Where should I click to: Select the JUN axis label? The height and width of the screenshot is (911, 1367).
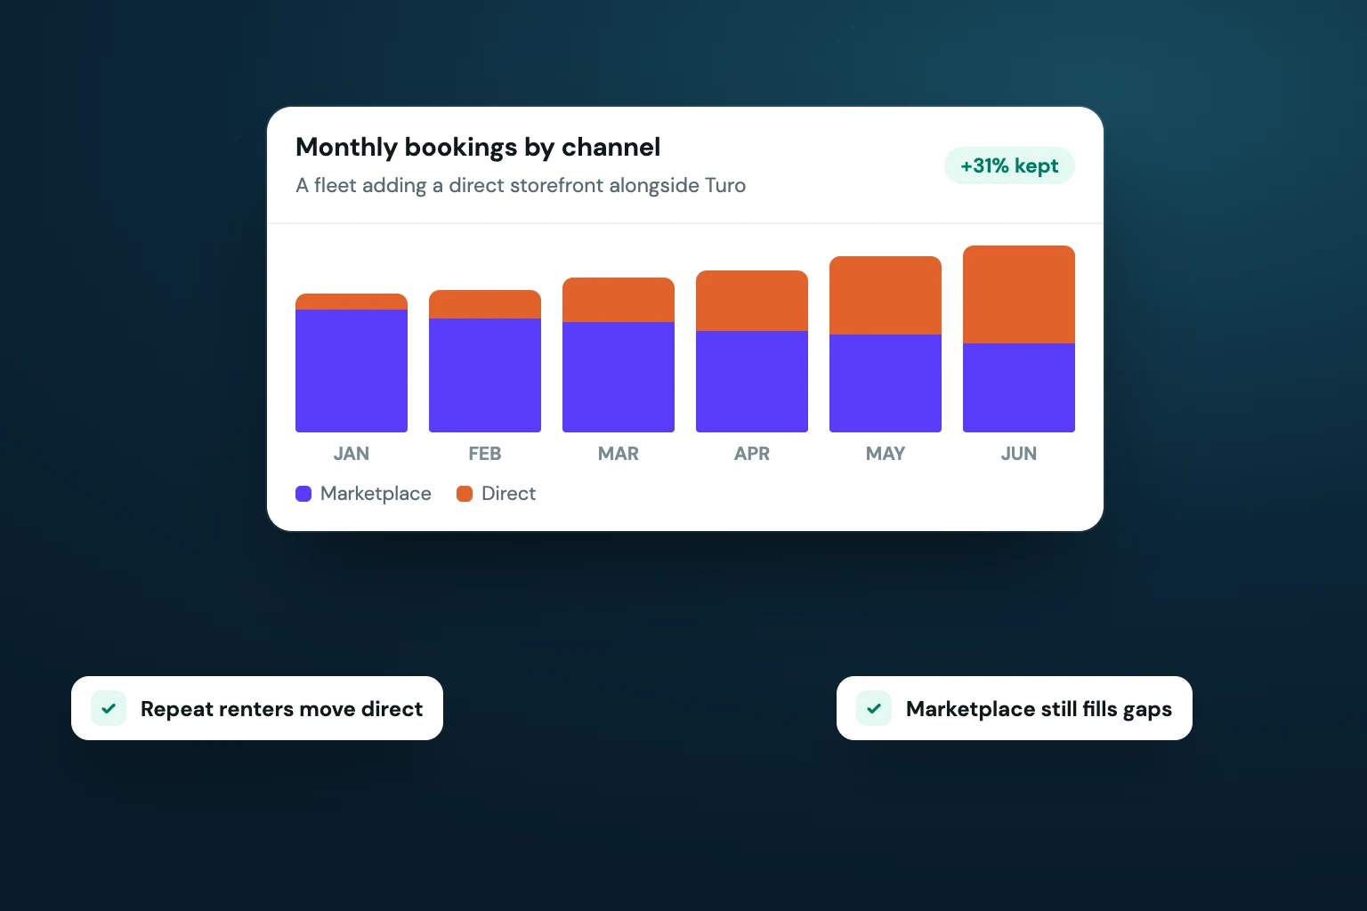pyautogui.click(x=1019, y=454)
